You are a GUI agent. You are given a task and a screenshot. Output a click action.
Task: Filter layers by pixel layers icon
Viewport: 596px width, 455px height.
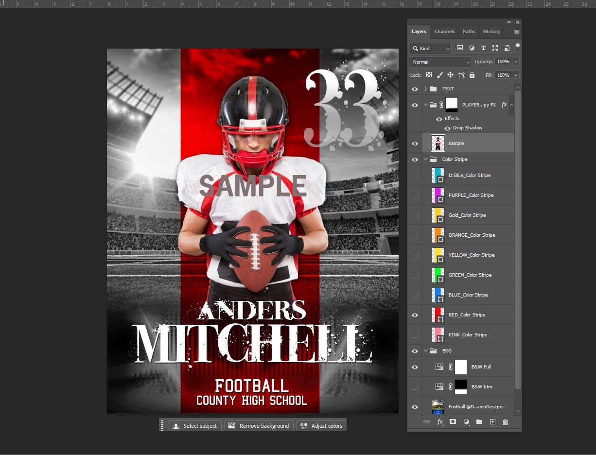coord(460,48)
